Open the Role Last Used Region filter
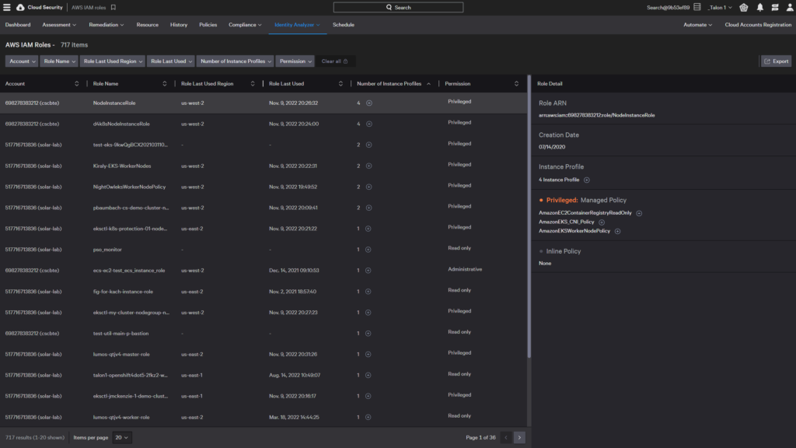 [112, 61]
